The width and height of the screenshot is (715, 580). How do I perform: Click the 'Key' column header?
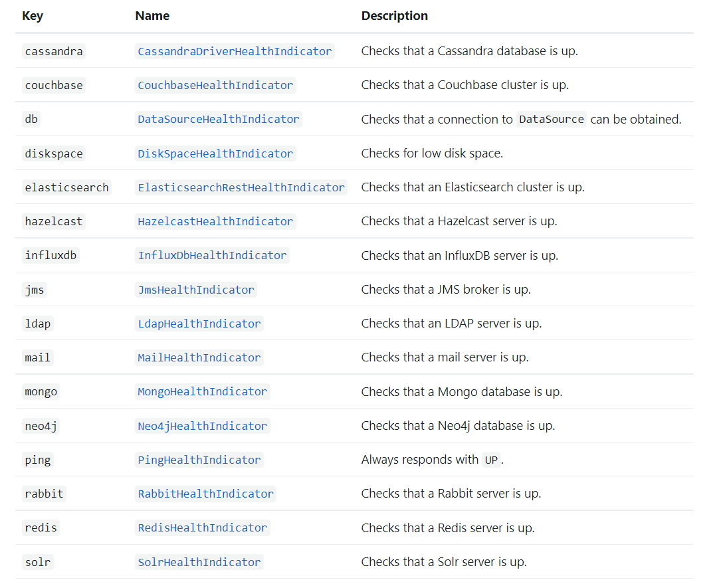(x=33, y=16)
